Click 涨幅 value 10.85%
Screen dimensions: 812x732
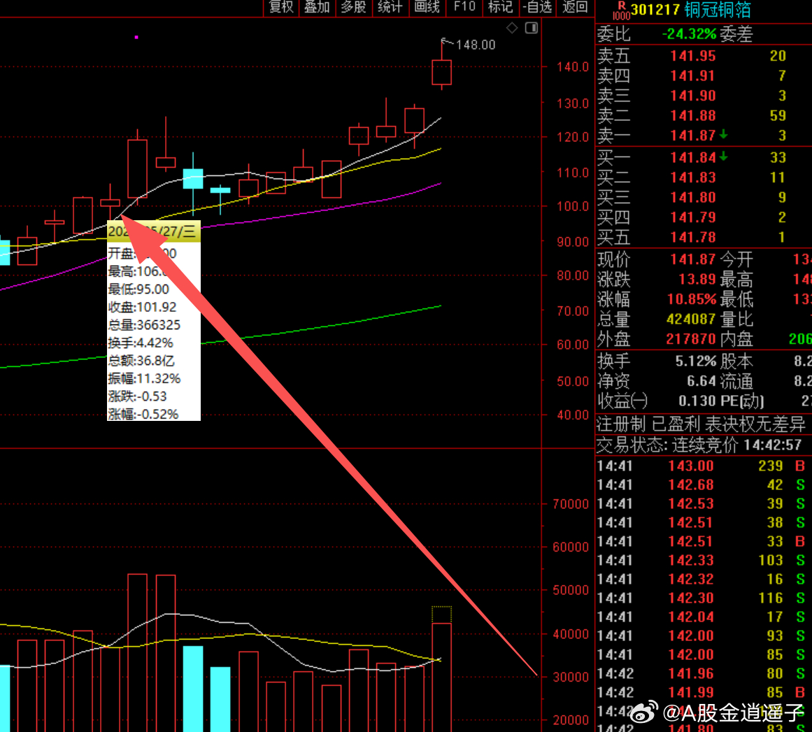click(x=691, y=299)
